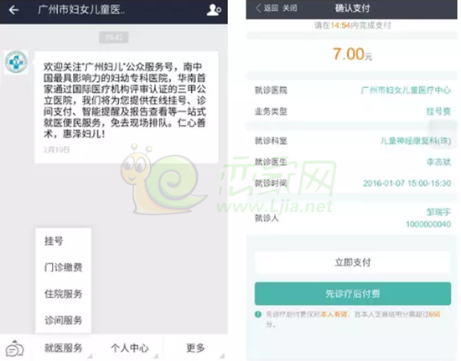The width and height of the screenshot is (461, 361).
Task: Tap hospital name 广州市妇女儿童医疗中心
Action: point(406,90)
